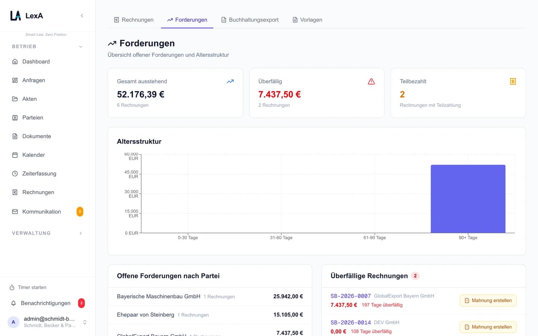This screenshot has width=538, height=336.
Task: Select the Bayerische Maschinenbau GmbH row
Action: coord(210,296)
